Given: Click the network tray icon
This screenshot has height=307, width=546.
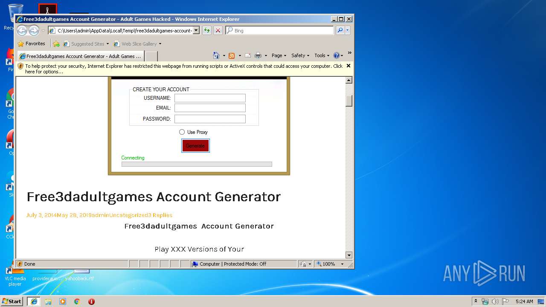Looking at the screenshot, I should [485, 301].
